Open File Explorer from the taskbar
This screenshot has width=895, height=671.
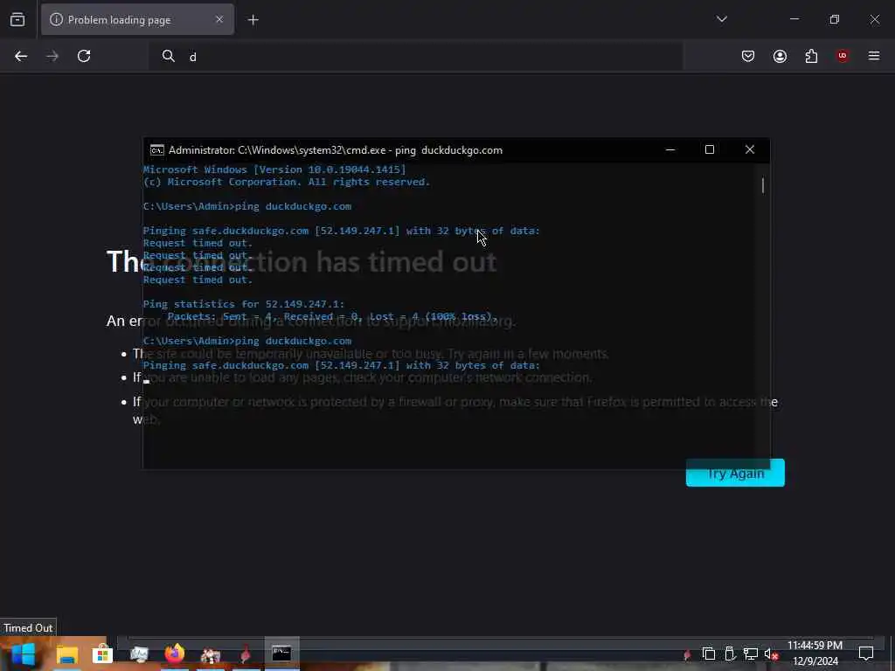[x=66, y=654]
